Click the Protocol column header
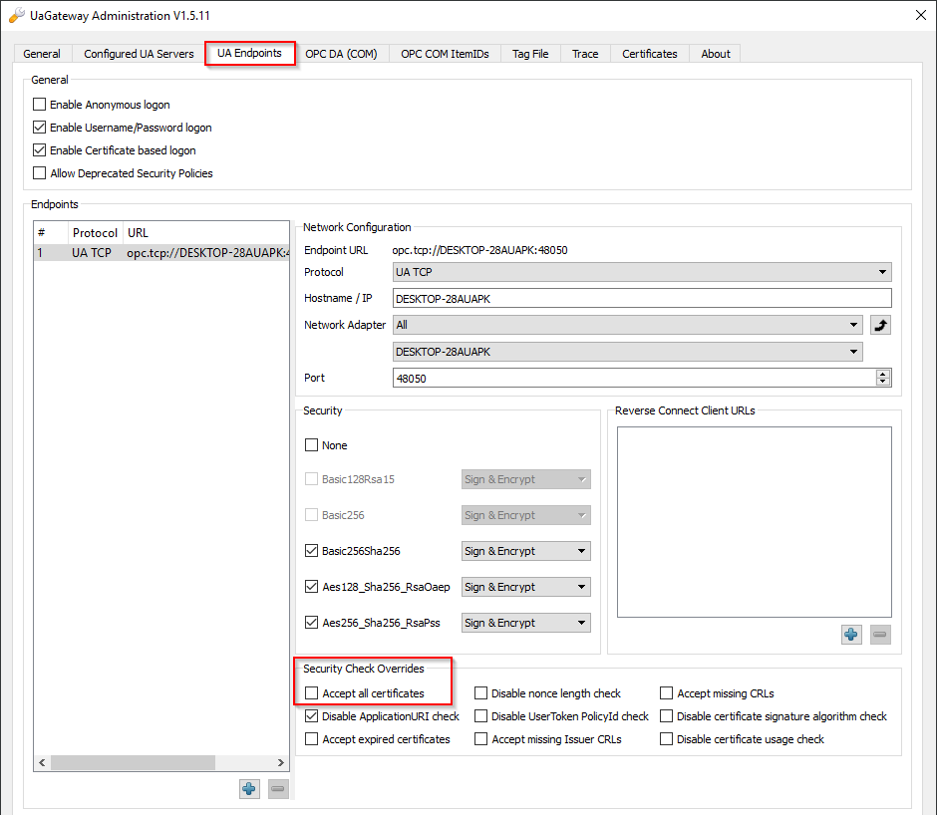 (95, 233)
